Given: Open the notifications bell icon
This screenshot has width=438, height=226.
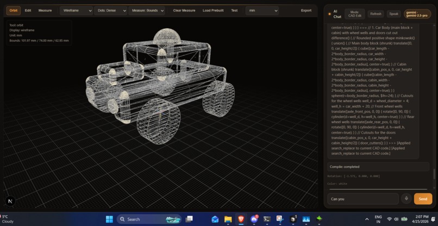Looking at the screenshot, I should click(433, 219).
